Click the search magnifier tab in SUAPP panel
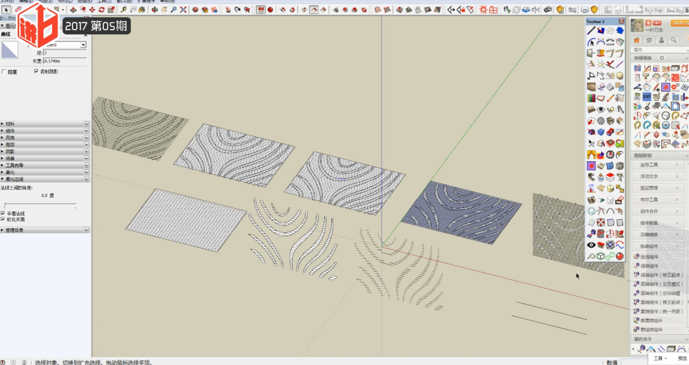Viewport: 689px width, 365px height. pos(674,40)
